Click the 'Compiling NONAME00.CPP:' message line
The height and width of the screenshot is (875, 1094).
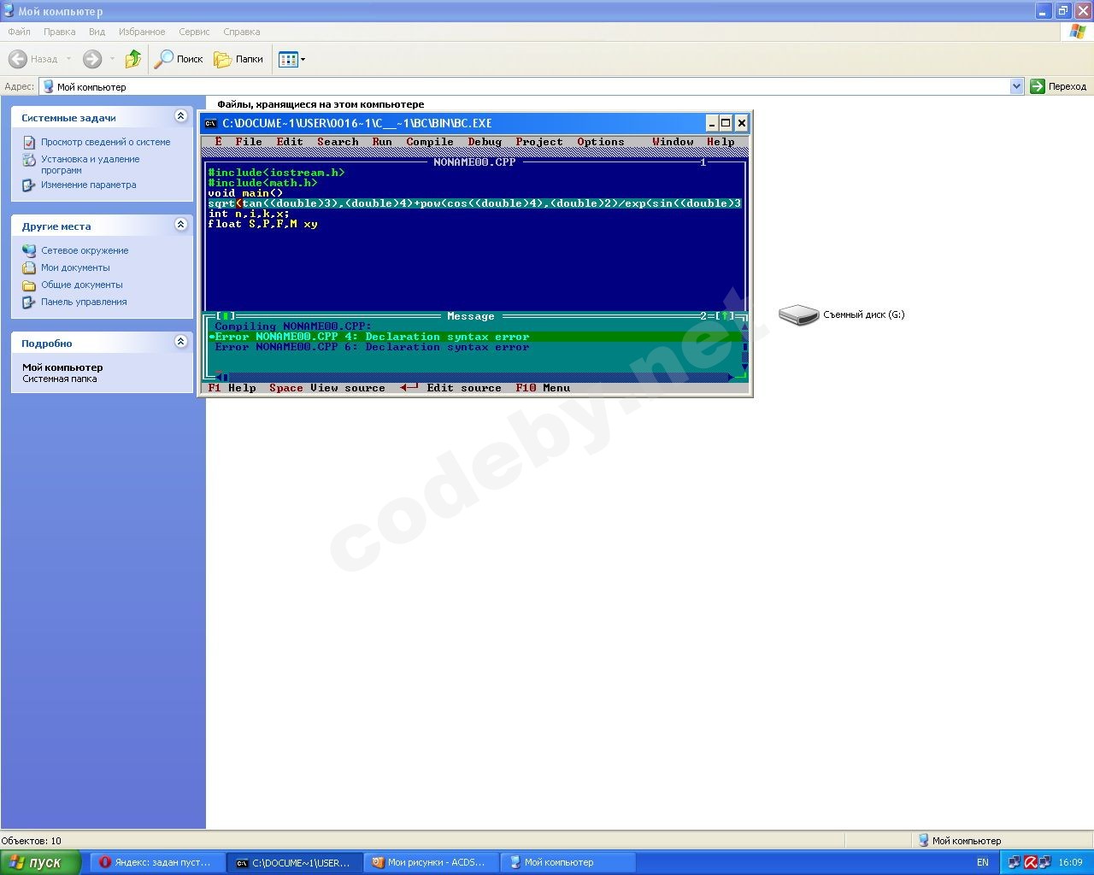(293, 326)
